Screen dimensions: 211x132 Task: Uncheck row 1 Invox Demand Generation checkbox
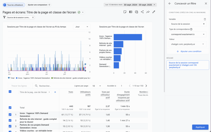point(10,115)
